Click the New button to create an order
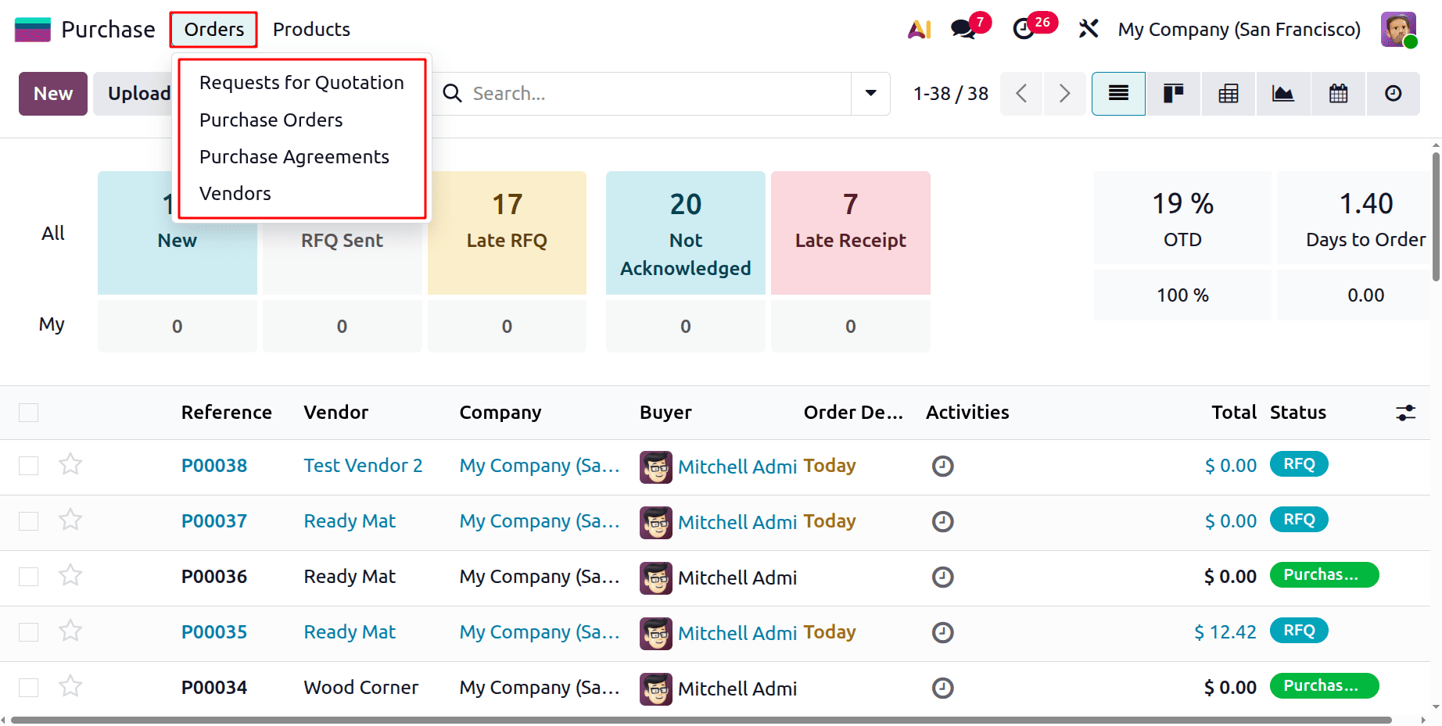1442x726 pixels. [x=52, y=93]
